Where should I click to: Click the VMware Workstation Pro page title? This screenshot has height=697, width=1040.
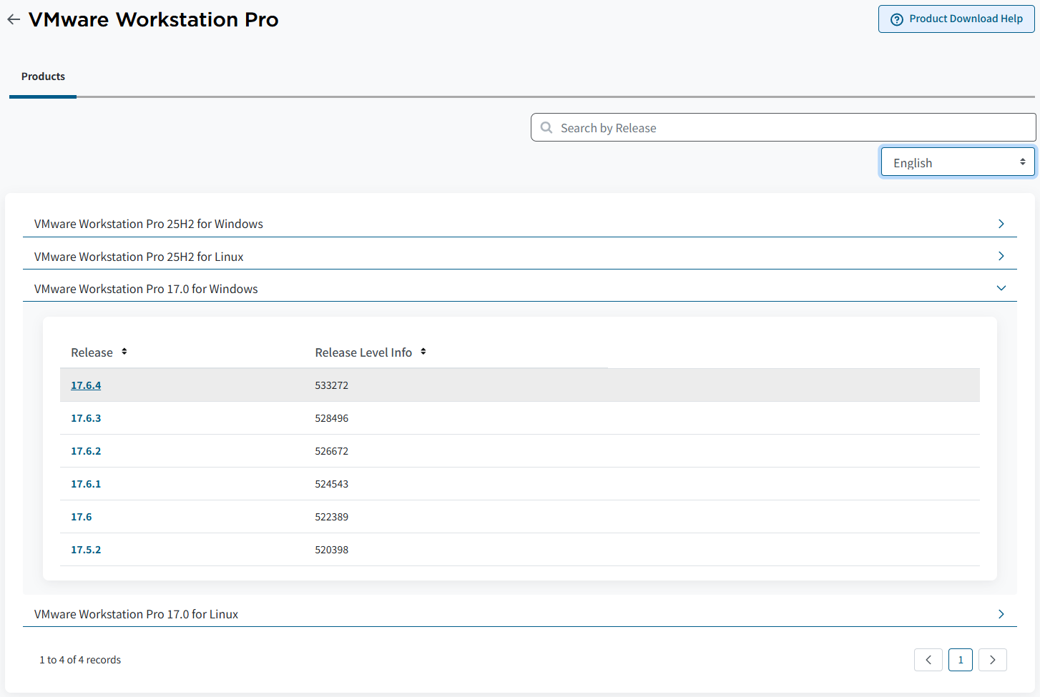point(154,19)
